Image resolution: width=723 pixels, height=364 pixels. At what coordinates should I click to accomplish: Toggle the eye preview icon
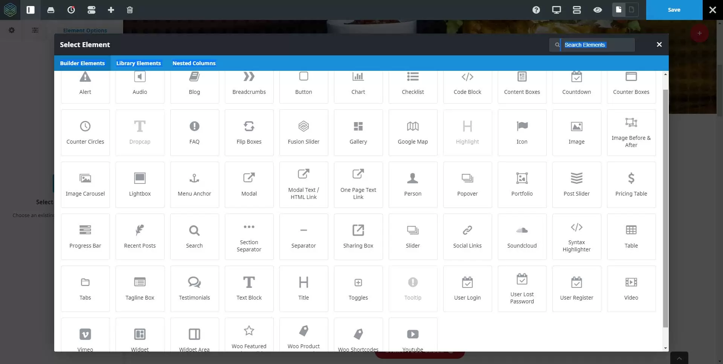tap(598, 10)
